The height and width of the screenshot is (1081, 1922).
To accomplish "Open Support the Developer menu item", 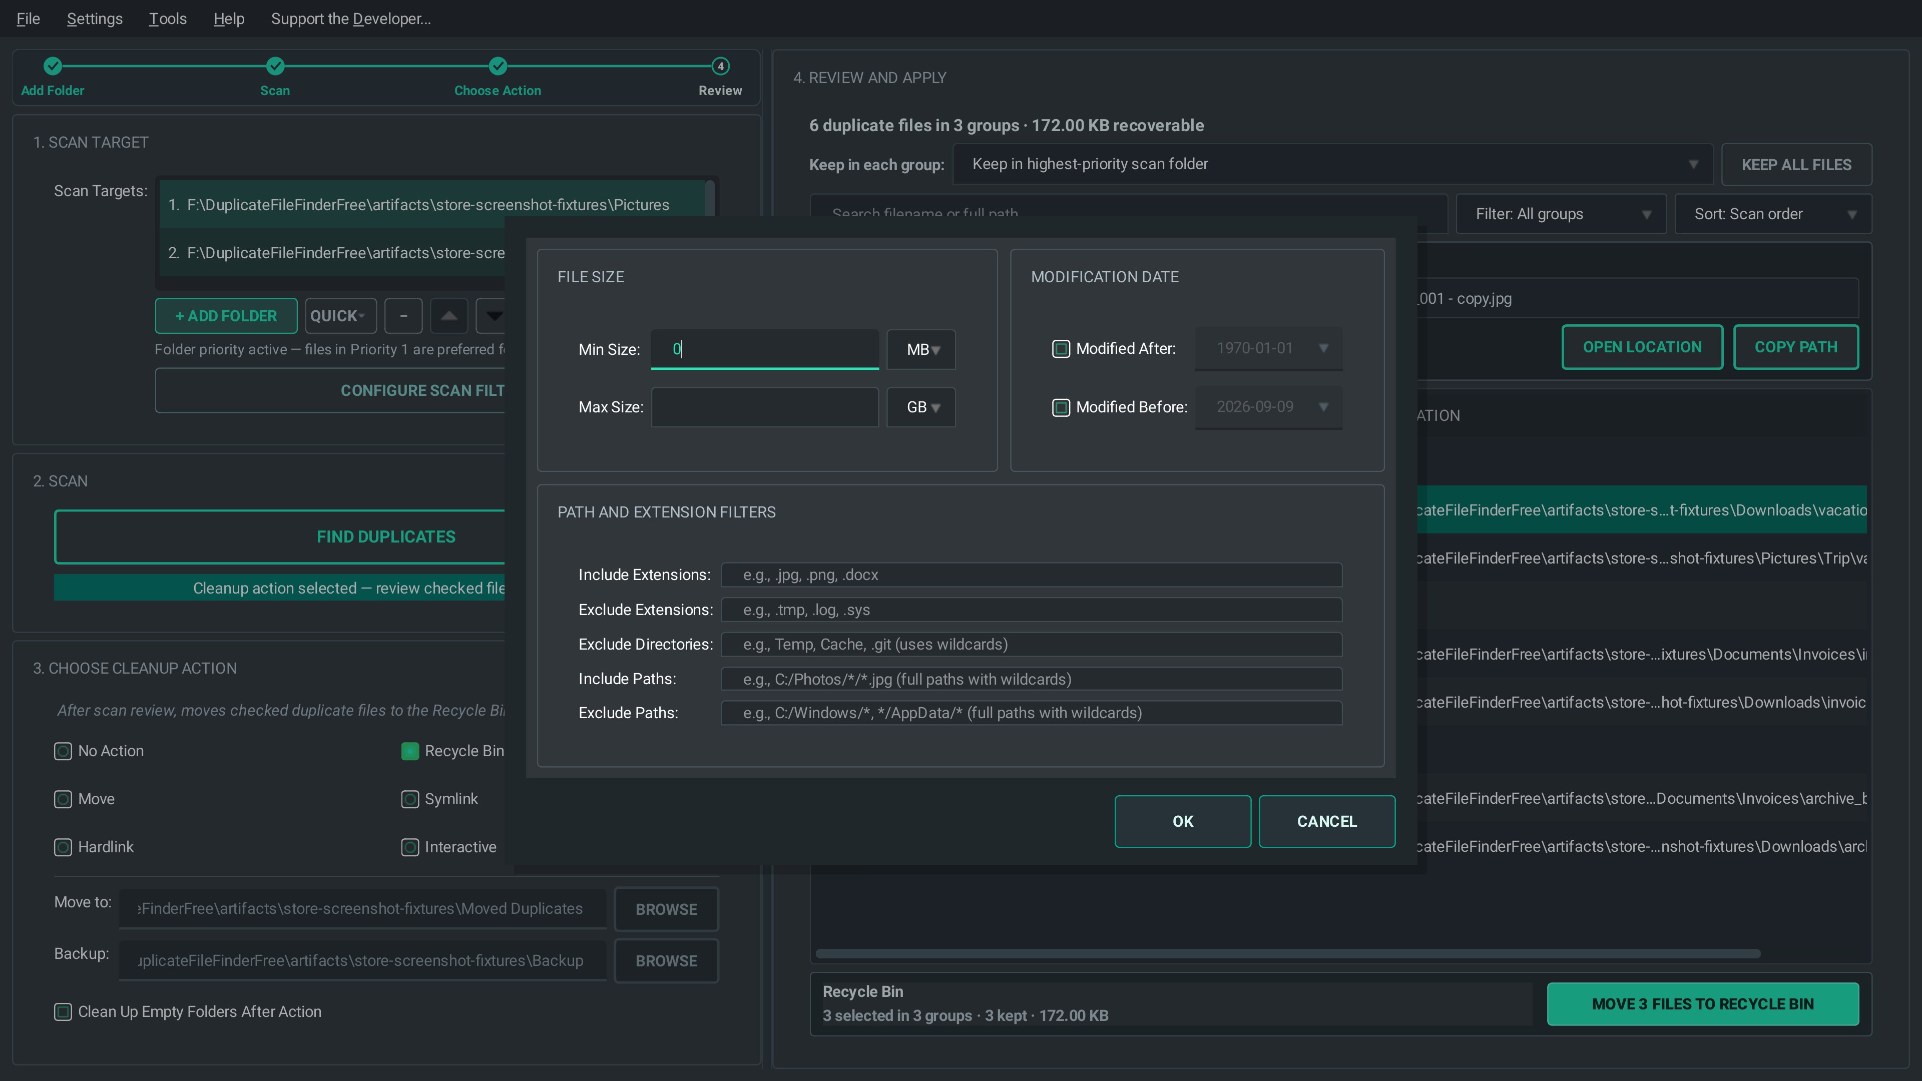I will 351,19.
